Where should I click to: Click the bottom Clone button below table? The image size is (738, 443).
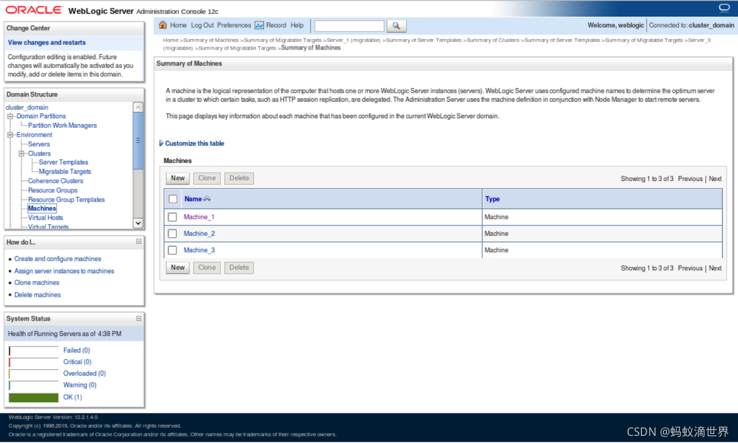207,267
